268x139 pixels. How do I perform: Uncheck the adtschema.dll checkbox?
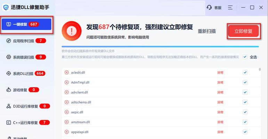pos(245,102)
